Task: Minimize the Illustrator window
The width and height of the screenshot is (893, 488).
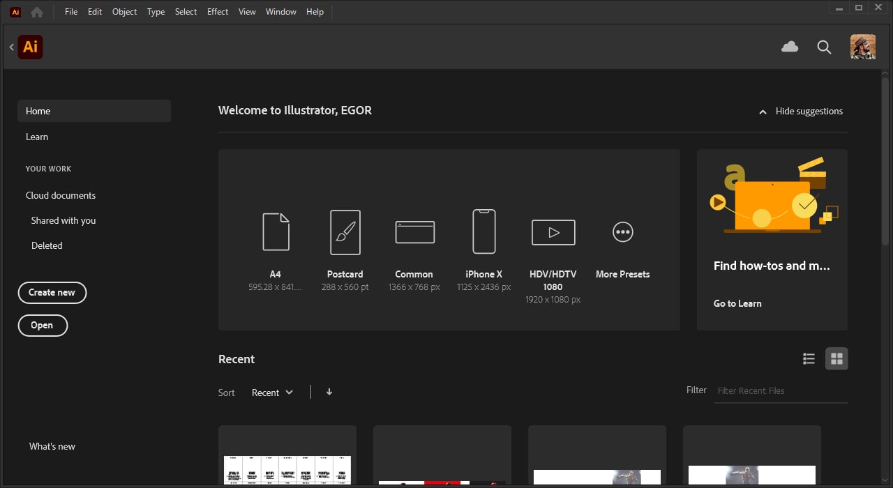Action: tap(839, 8)
